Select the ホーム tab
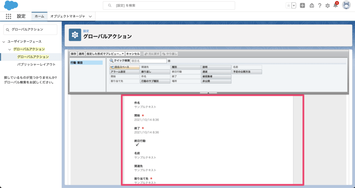Viewport: 355px width, 188px height. point(40,16)
